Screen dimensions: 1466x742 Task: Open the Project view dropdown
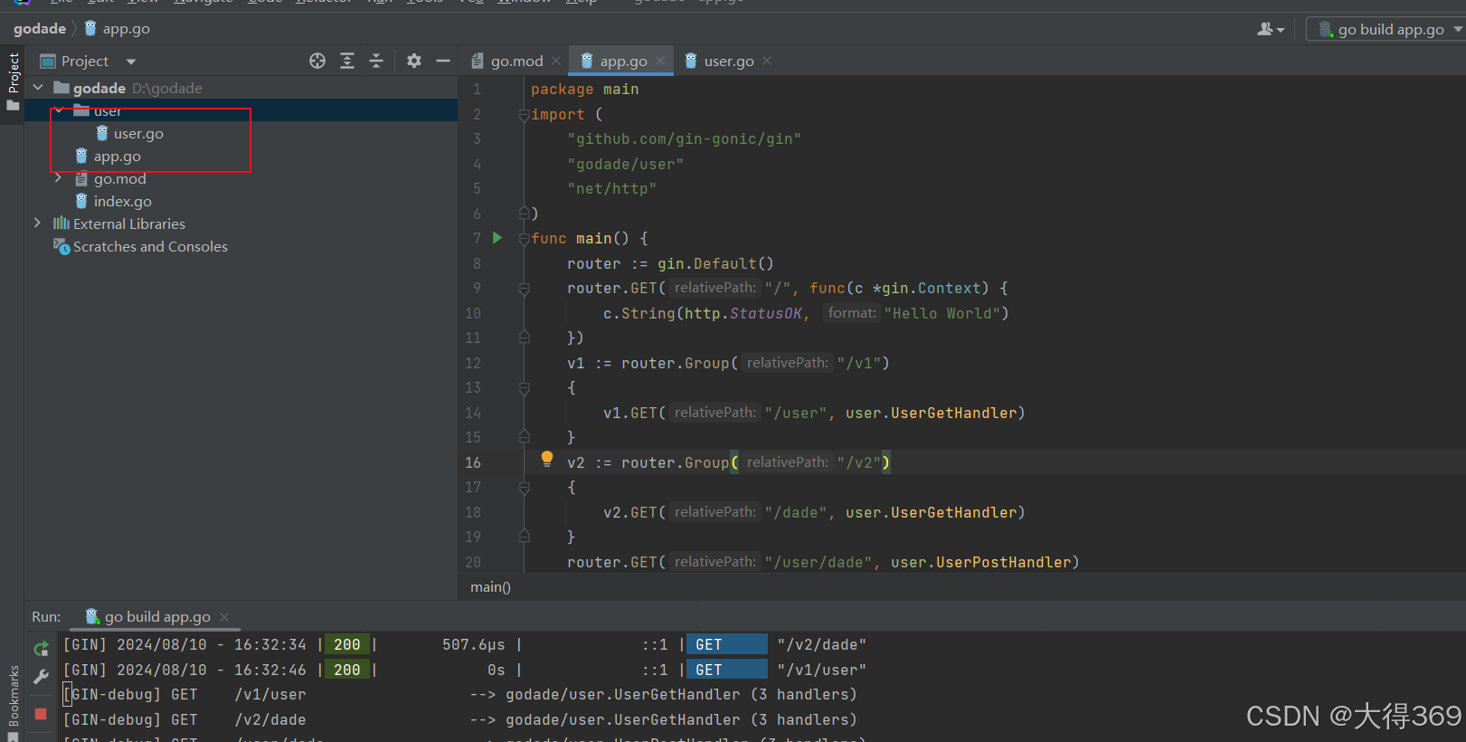pyautogui.click(x=131, y=62)
